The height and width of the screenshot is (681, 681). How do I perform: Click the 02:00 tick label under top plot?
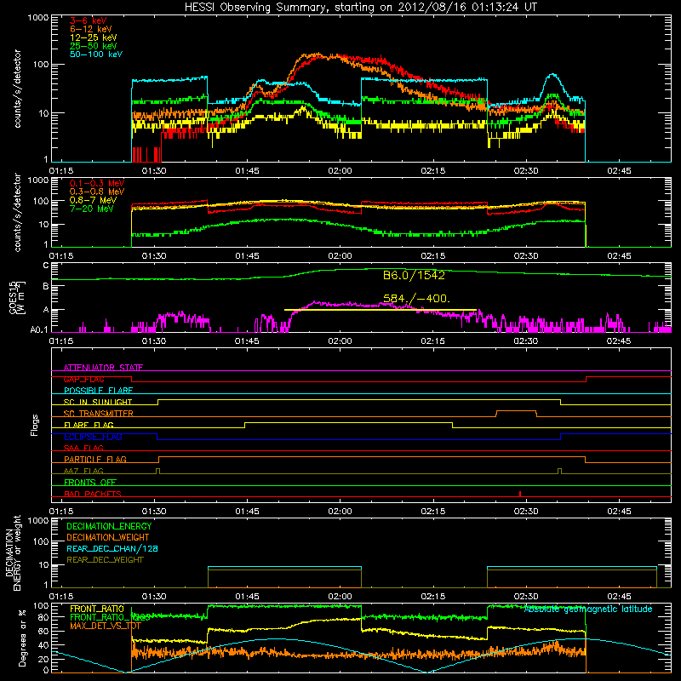(x=340, y=171)
